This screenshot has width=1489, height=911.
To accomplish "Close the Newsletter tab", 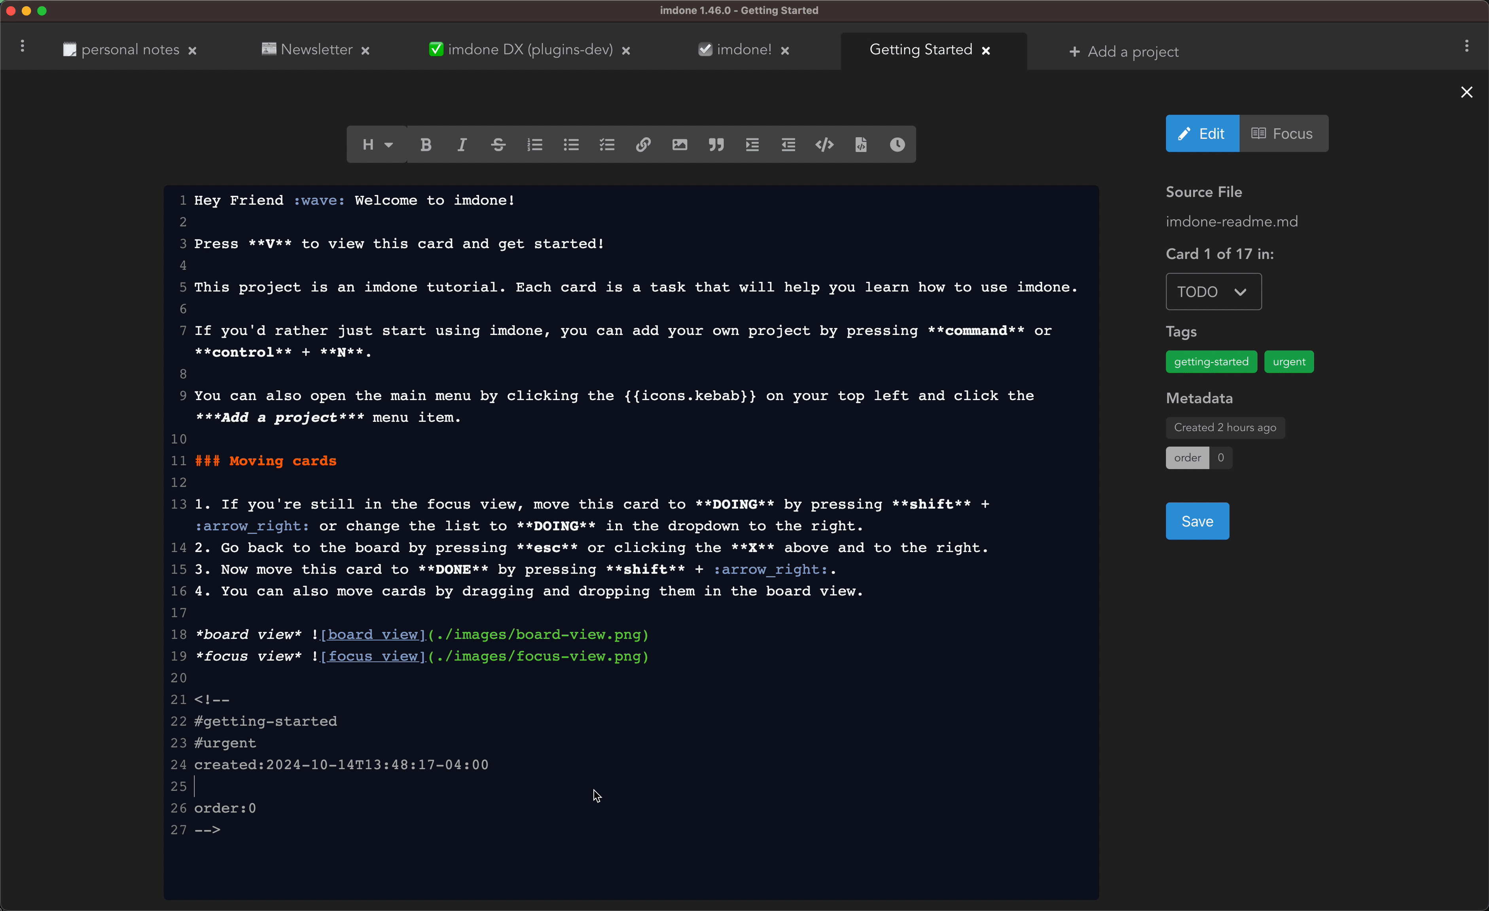I will click(x=365, y=51).
